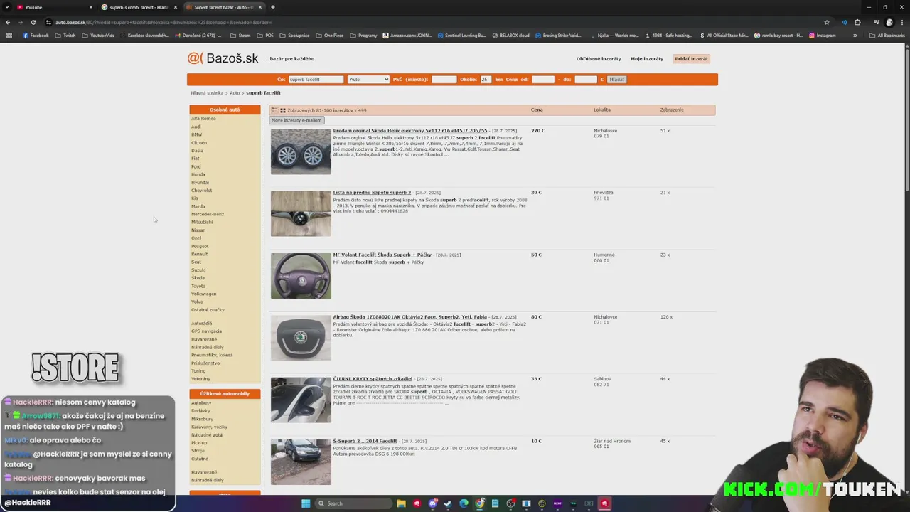Open the browser extensions puzzle icon

[x=857, y=22]
